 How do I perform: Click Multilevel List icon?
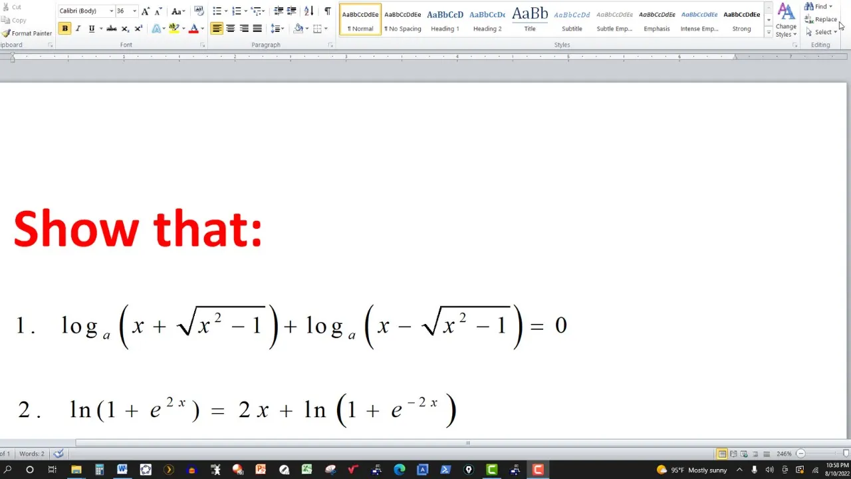(256, 11)
